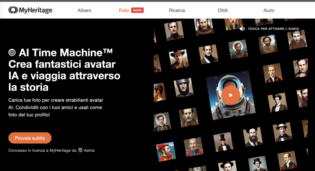Open the Foto menu
The image size is (315, 171).
[x=124, y=10]
